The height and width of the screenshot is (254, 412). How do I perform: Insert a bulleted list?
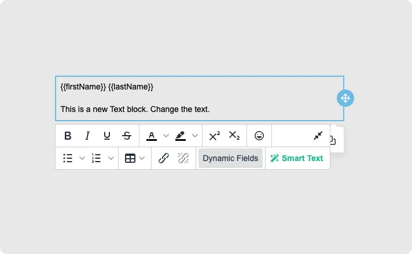pos(68,158)
